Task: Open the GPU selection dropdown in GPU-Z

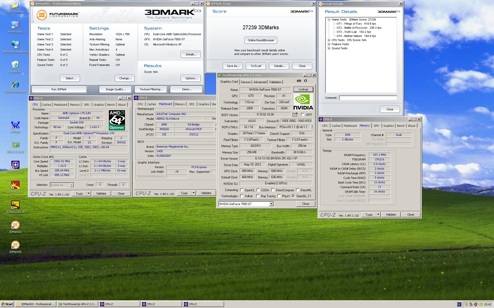Action: click(271, 204)
